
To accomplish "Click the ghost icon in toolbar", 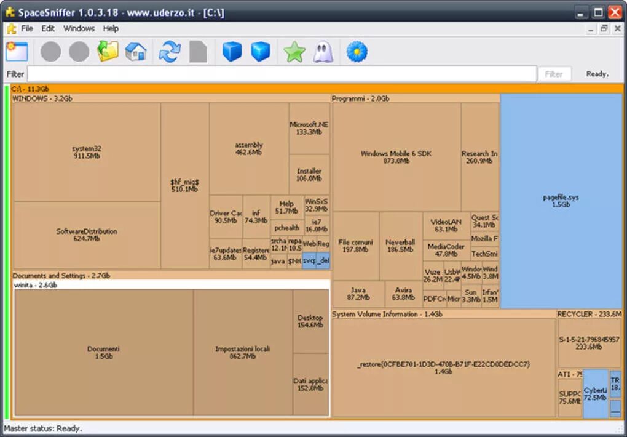I will pos(323,52).
